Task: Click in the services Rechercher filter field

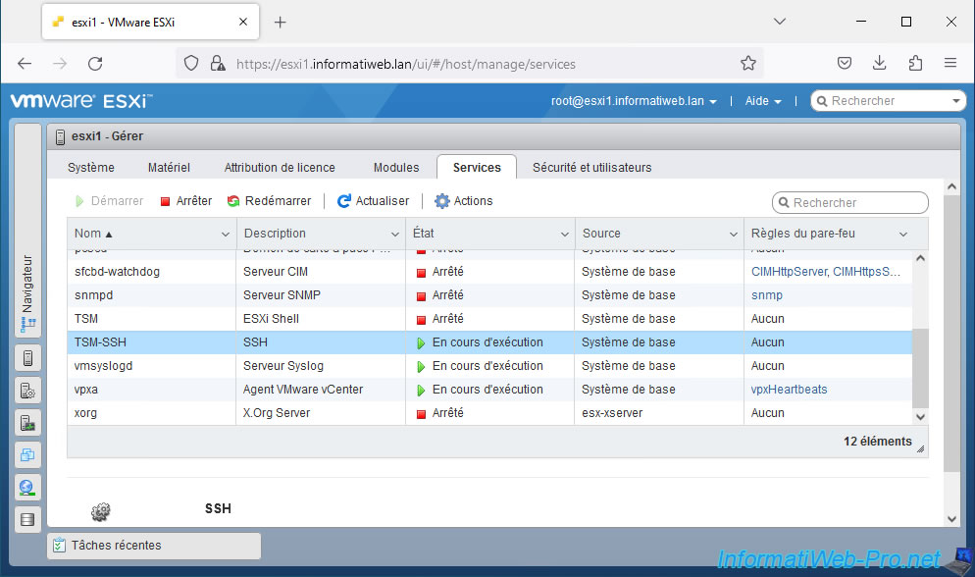Action: 850,203
